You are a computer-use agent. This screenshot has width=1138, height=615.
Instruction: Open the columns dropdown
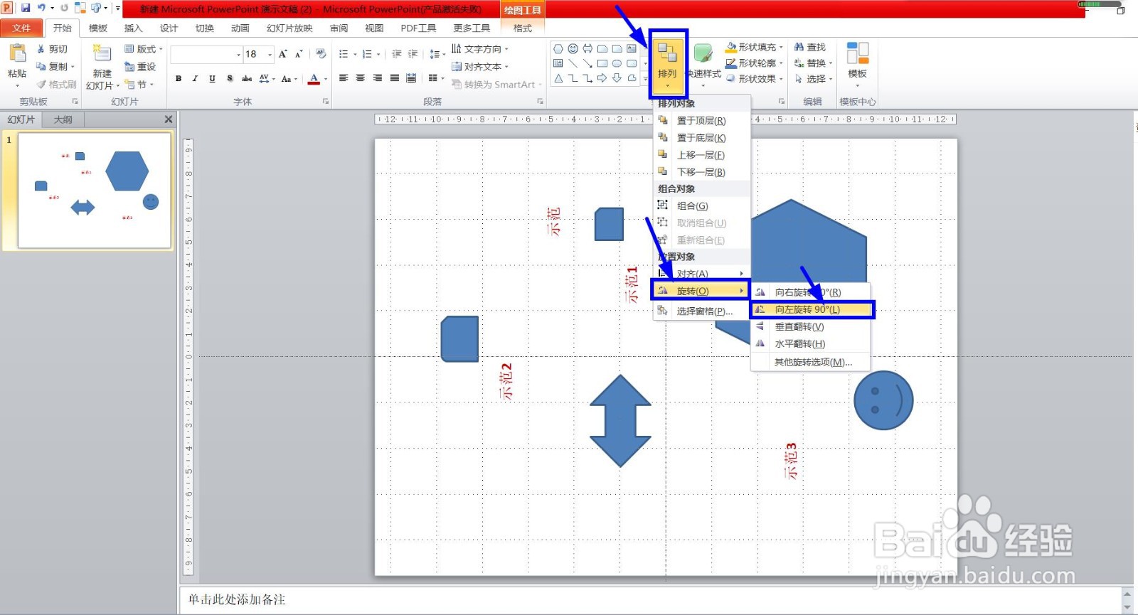pyautogui.click(x=435, y=78)
